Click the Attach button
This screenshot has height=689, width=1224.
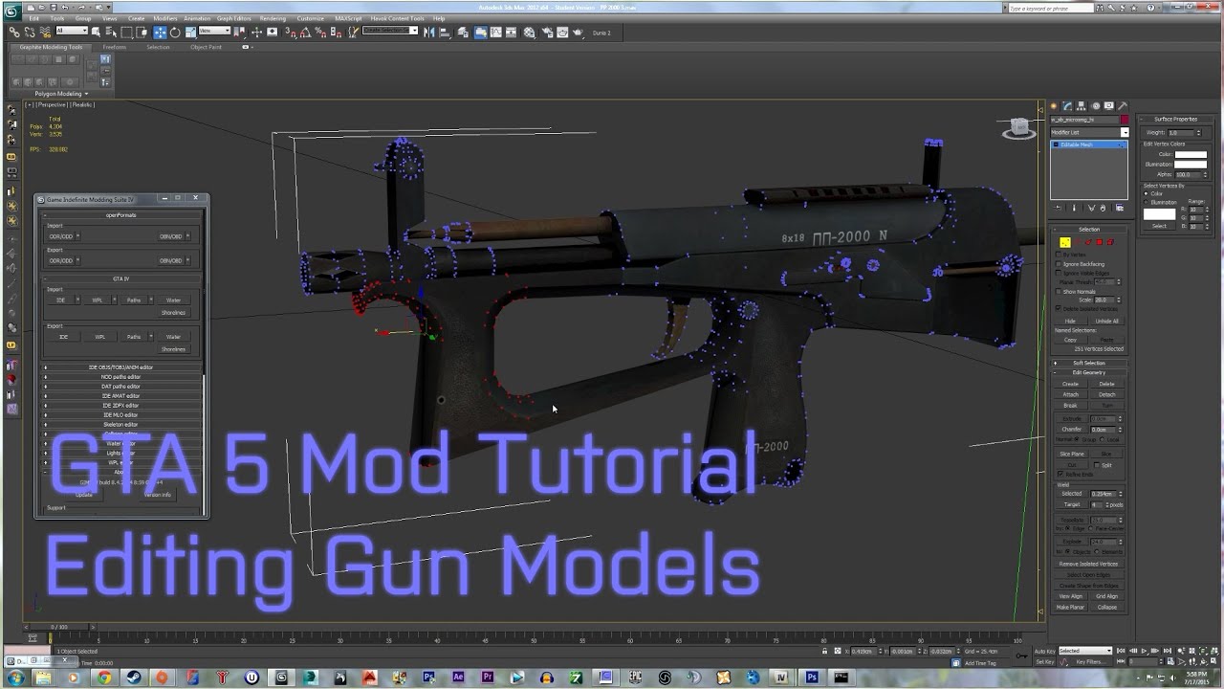tap(1071, 394)
